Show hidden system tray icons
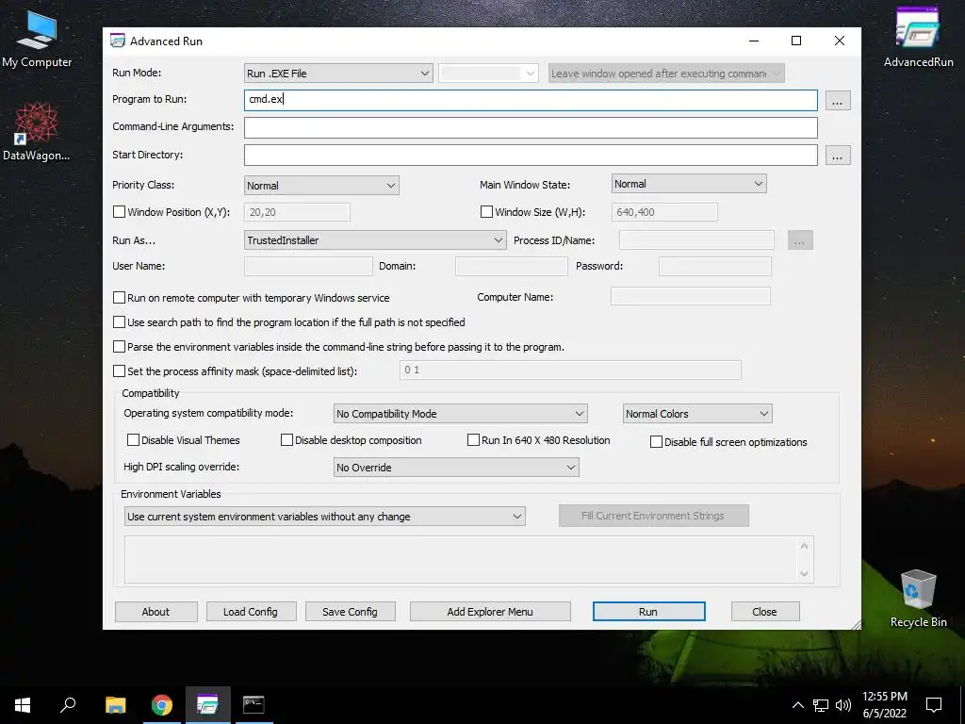Screen dimensions: 965x724 (x=797, y=705)
